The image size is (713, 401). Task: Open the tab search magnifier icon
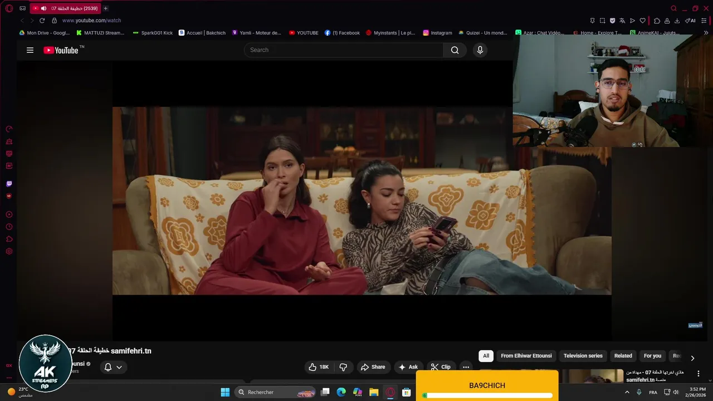[x=673, y=8]
